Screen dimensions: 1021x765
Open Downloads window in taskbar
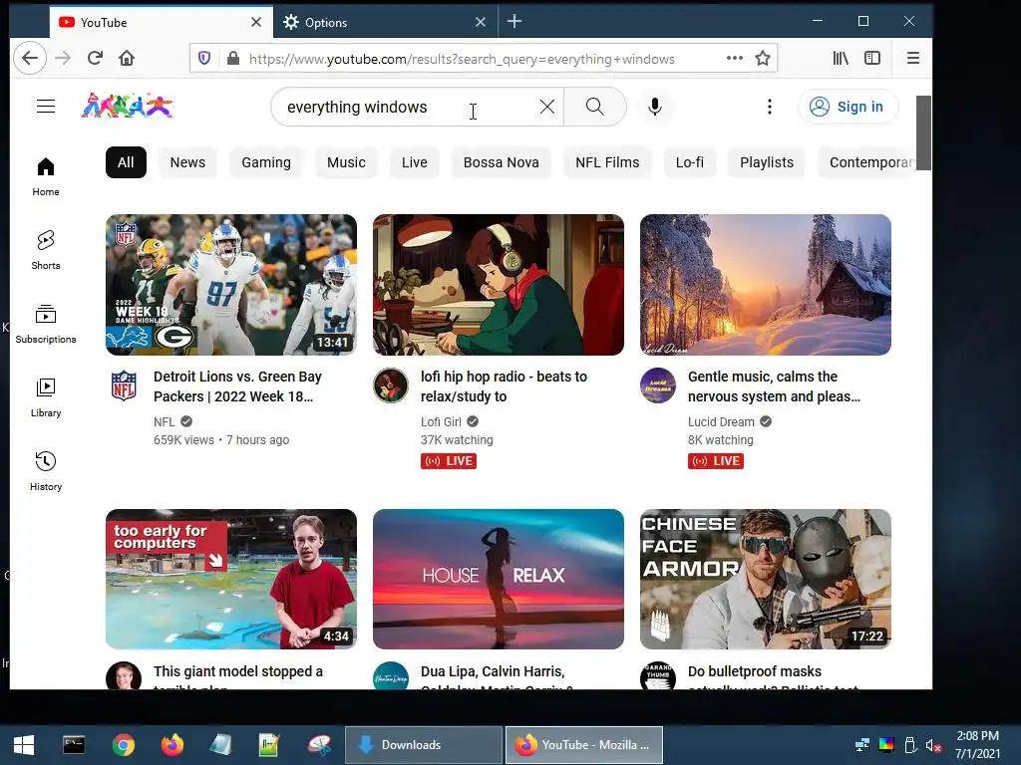click(423, 745)
